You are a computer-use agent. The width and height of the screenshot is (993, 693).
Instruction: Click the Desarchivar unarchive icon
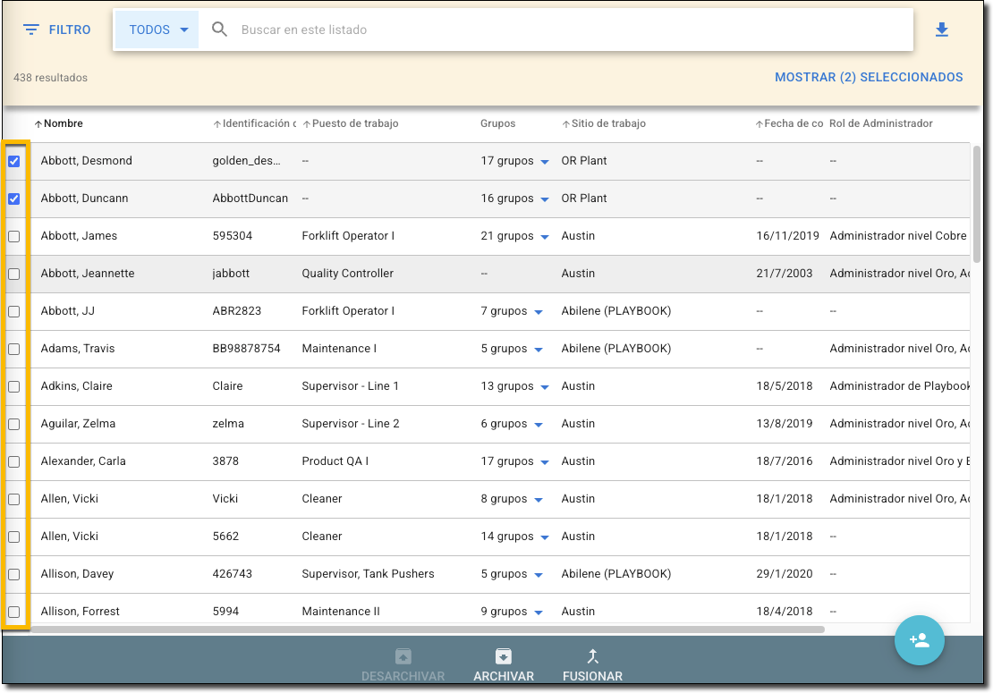click(403, 656)
